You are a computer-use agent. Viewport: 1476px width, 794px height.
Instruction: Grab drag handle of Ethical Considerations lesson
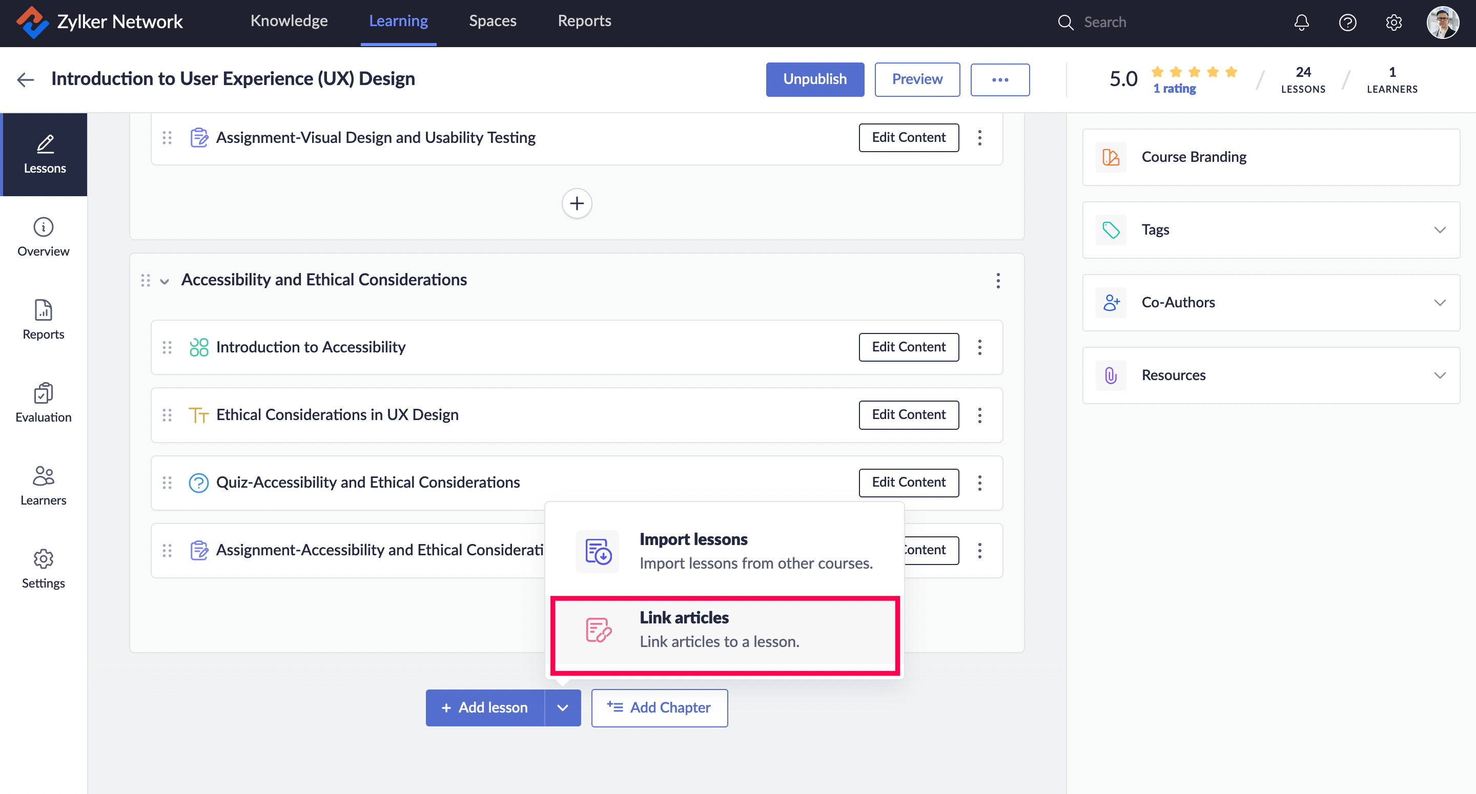[167, 415]
